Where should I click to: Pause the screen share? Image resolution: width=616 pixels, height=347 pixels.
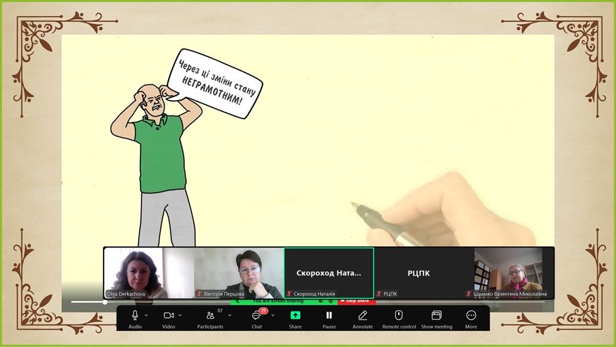[x=329, y=316]
